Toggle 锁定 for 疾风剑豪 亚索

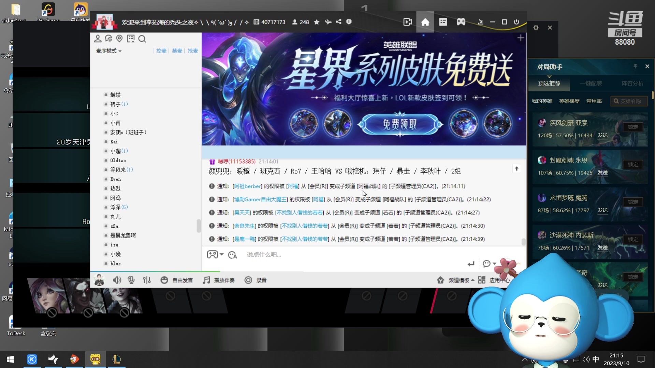(x=633, y=127)
